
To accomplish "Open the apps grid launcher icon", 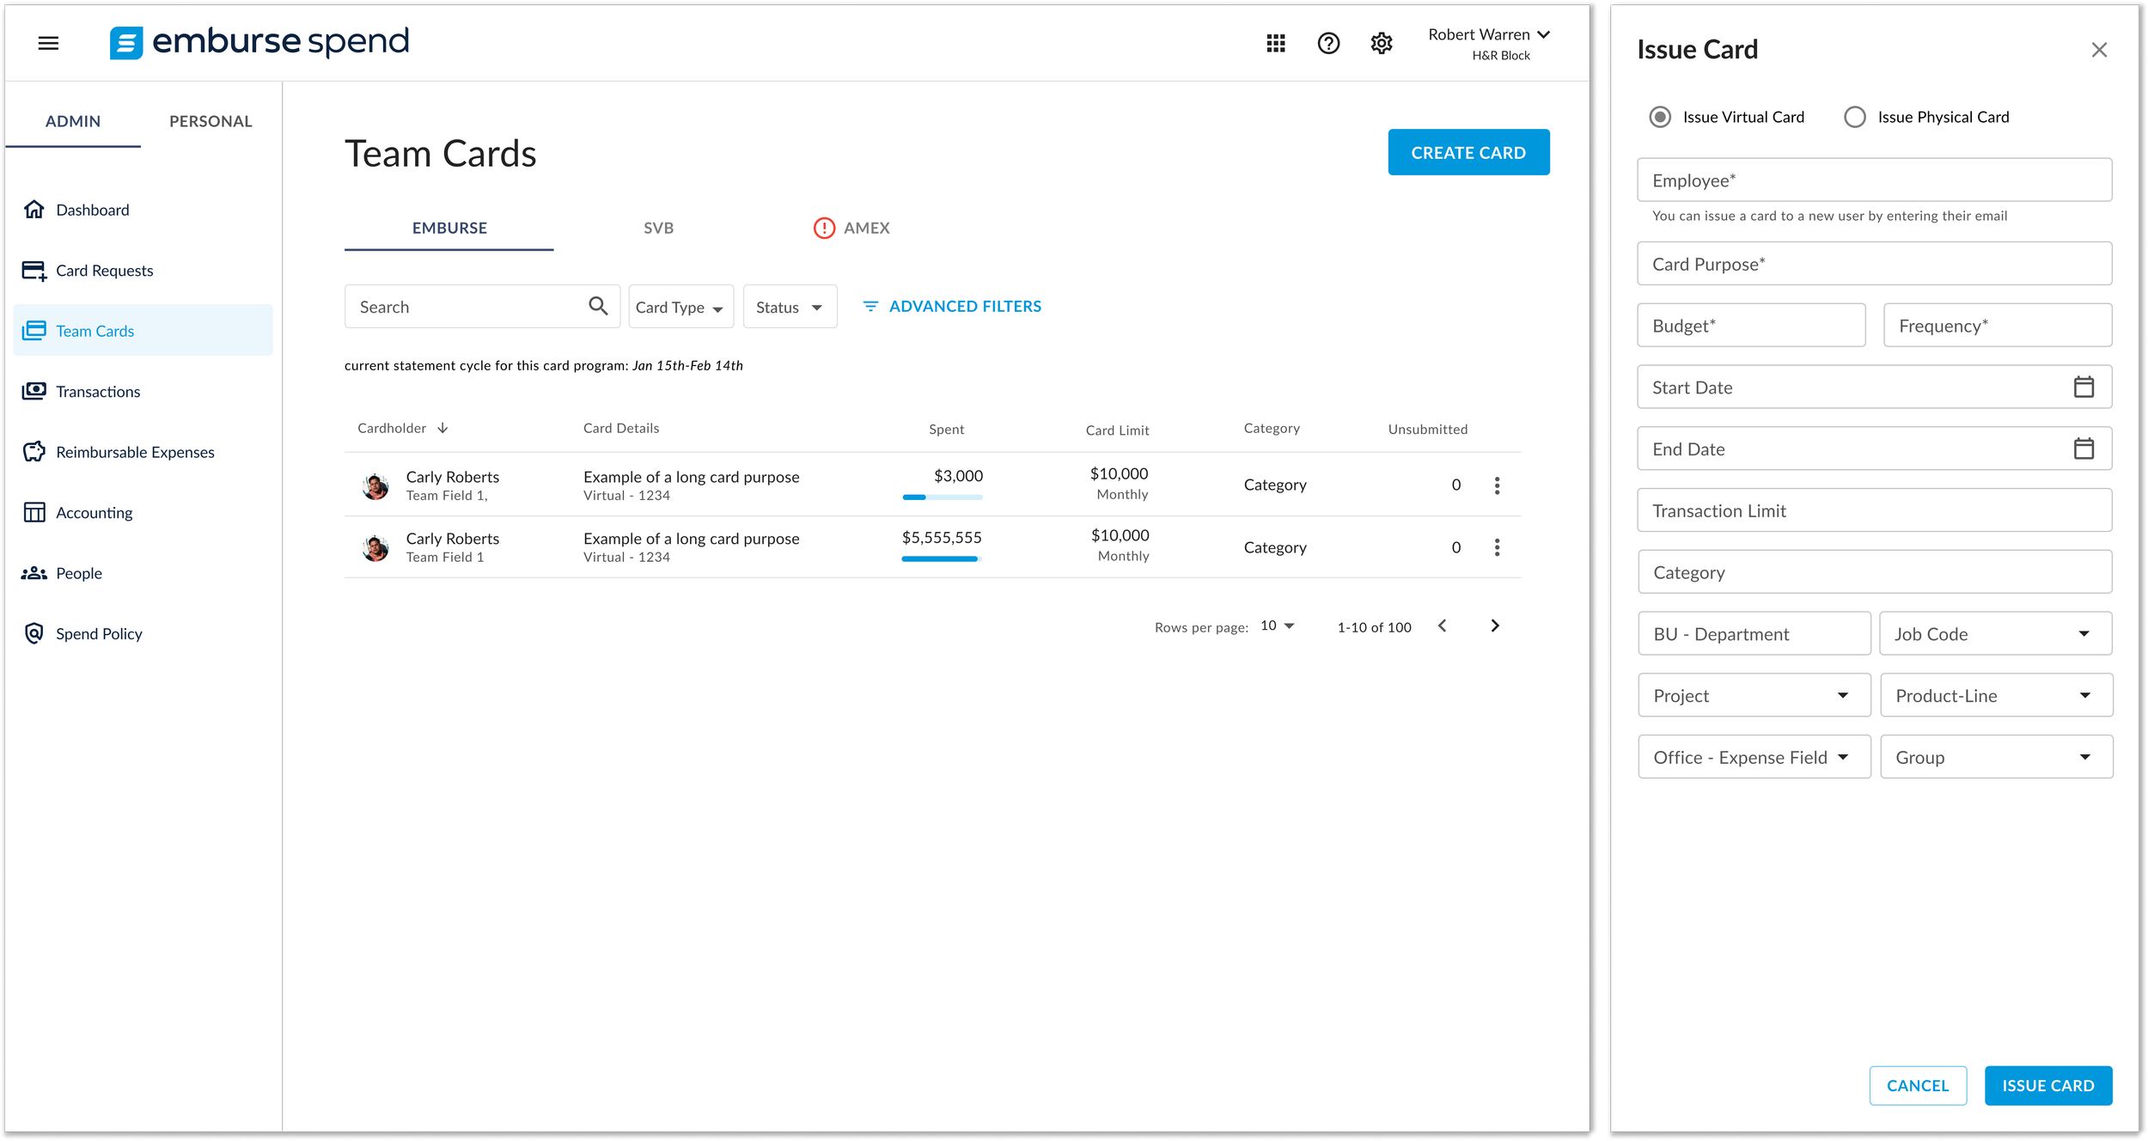I will click(x=1275, y=43).
